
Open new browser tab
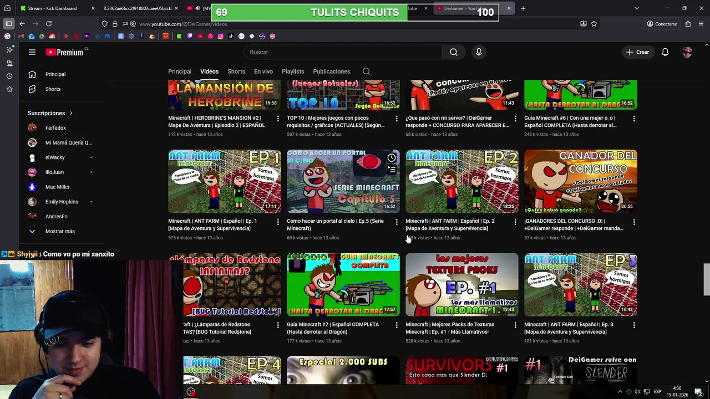(523, 8)
